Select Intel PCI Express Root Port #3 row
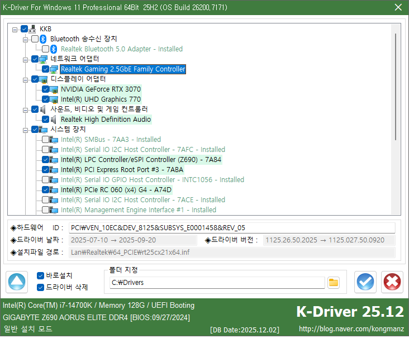 pos(122,170)
